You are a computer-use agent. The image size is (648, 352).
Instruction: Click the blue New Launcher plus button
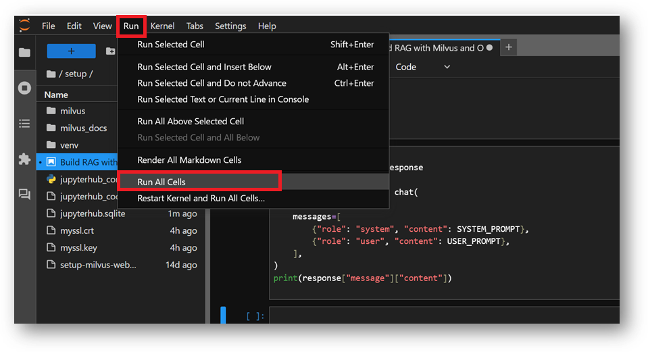click(x=71, y=51)
